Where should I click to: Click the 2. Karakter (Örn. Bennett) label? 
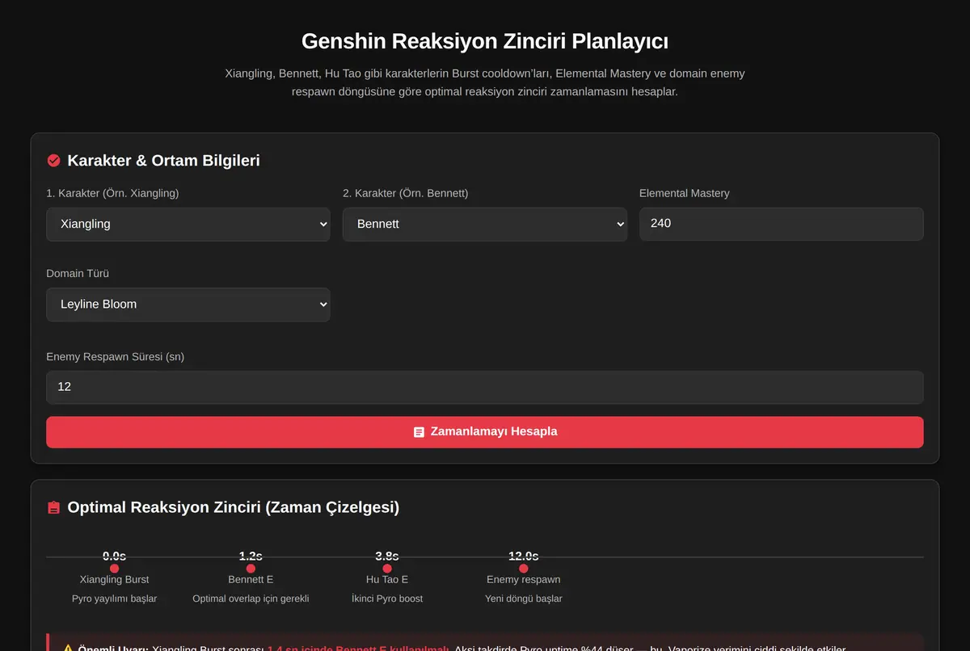click(x=405, y=193)
